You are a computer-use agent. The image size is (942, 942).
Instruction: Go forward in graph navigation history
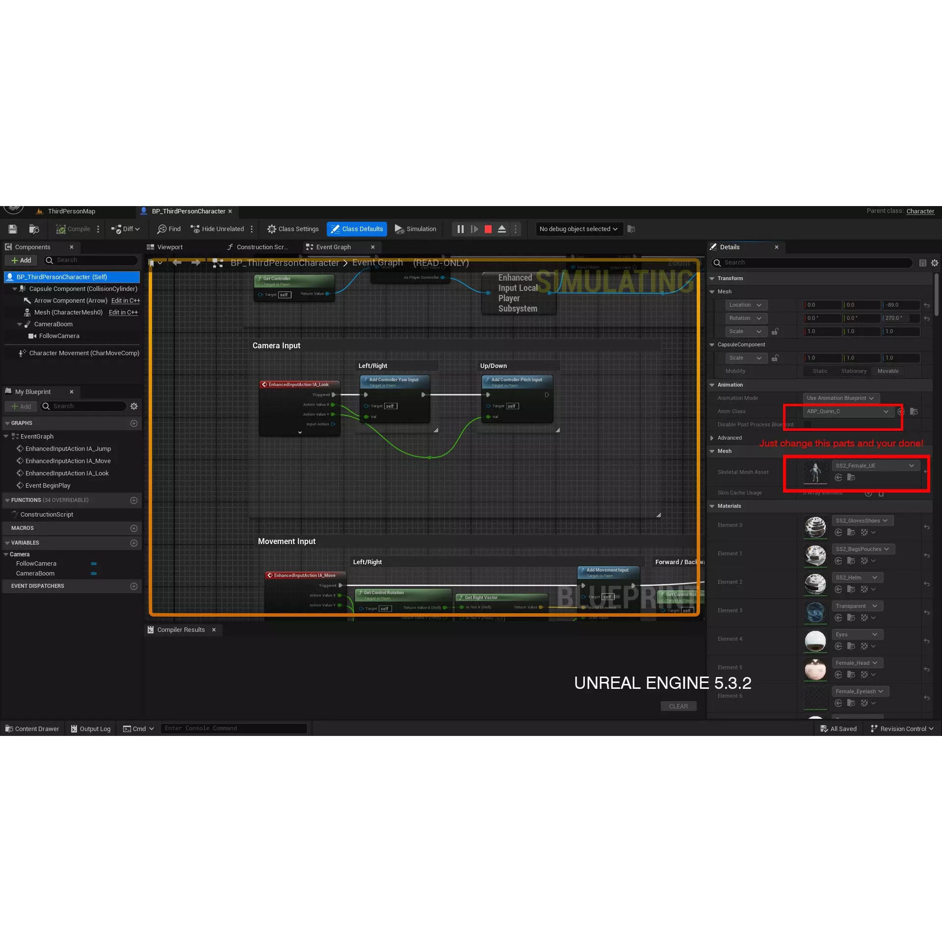[196, 263]
